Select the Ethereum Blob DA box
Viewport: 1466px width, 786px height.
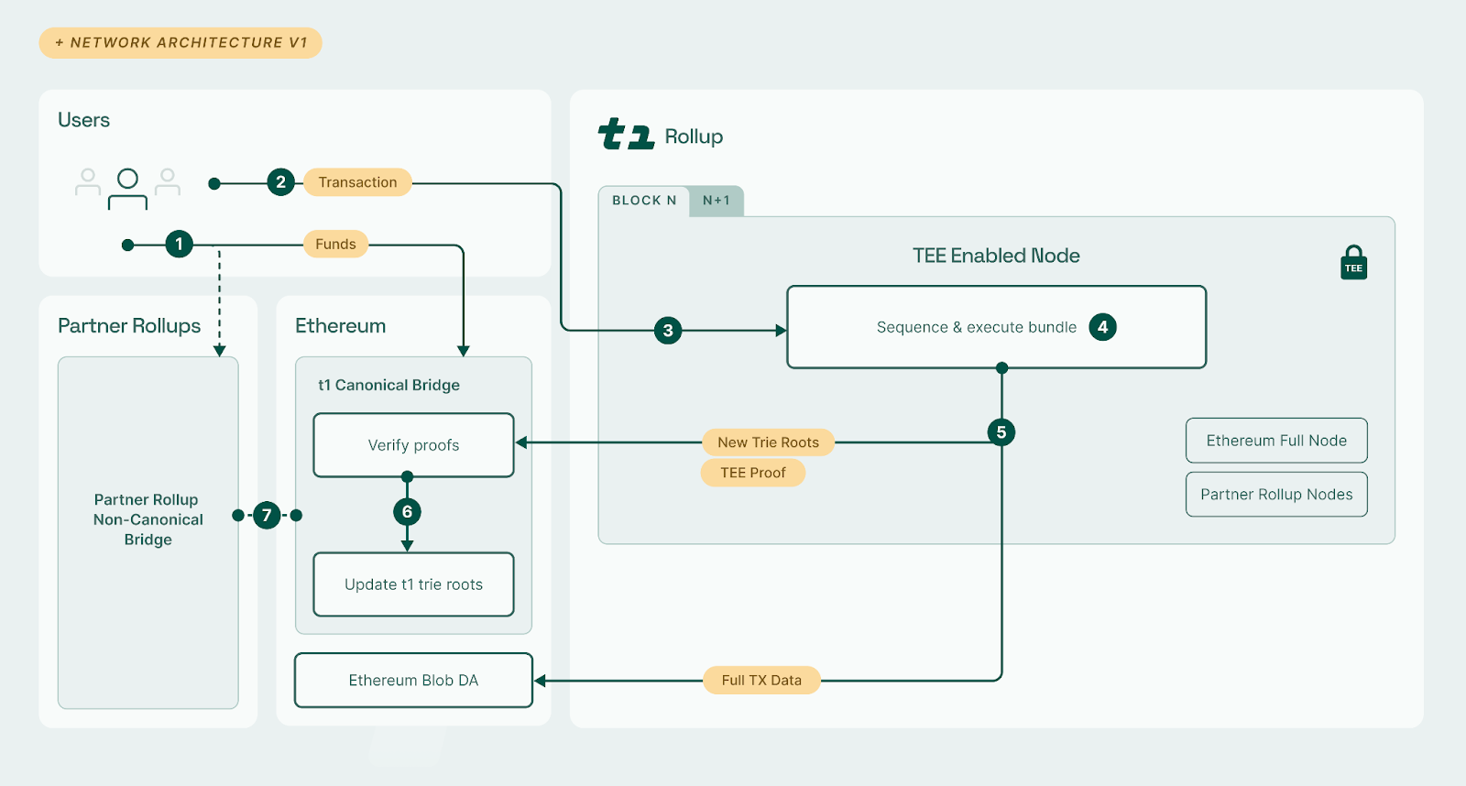tap(413, 681)
